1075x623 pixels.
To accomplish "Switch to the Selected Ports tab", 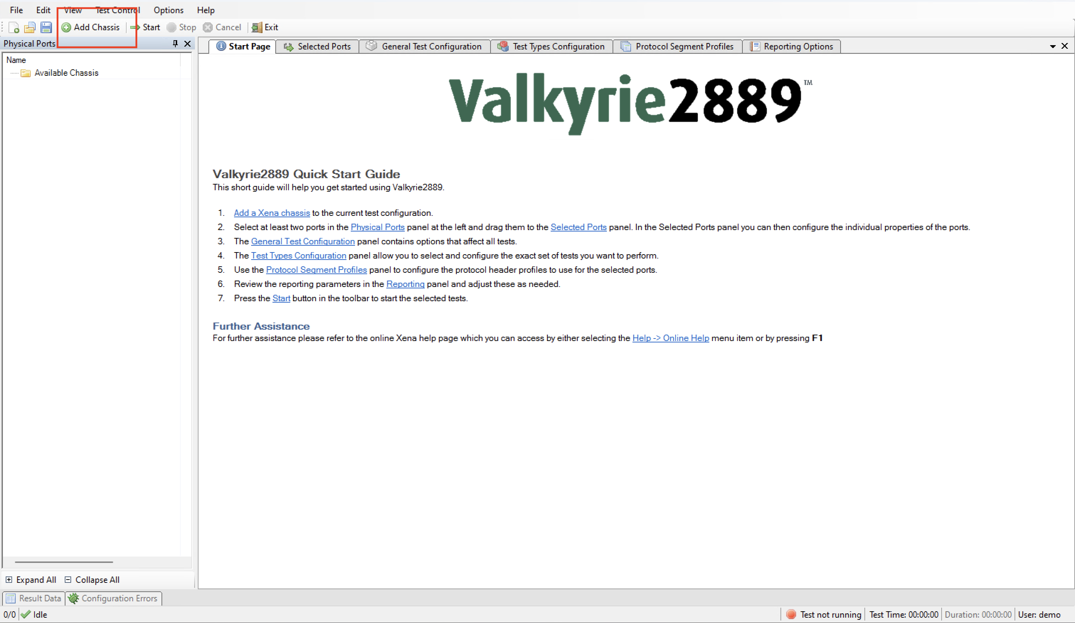I will (317, 47).
